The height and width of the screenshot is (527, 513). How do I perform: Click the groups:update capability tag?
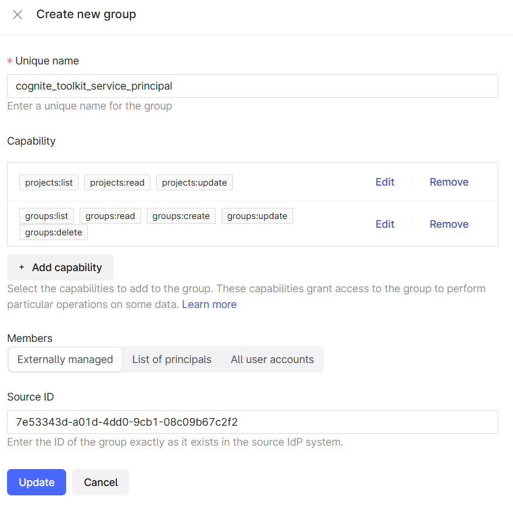coord(257,216)
